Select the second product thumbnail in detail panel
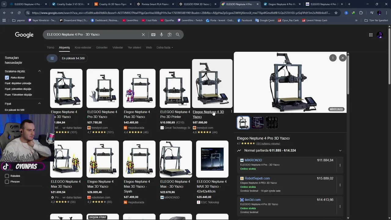The image size is (391, 220). point(258,123)
